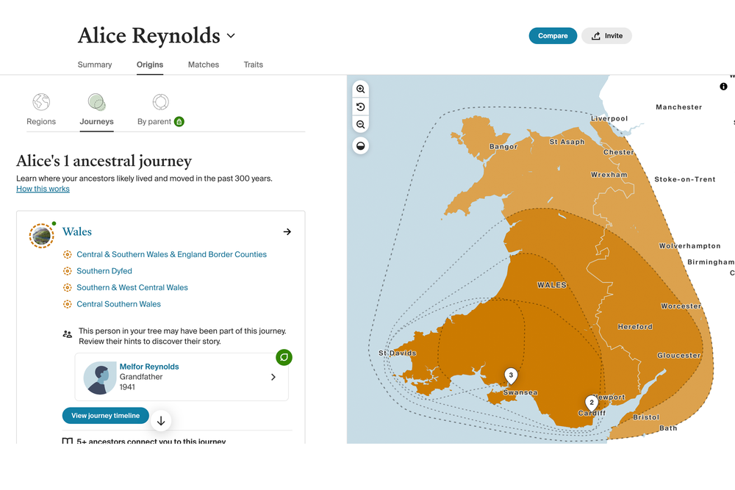Screen dimensions: 735x490
Task: Click the Compare button
Action: pyautogui.click(x=553, y=35)
